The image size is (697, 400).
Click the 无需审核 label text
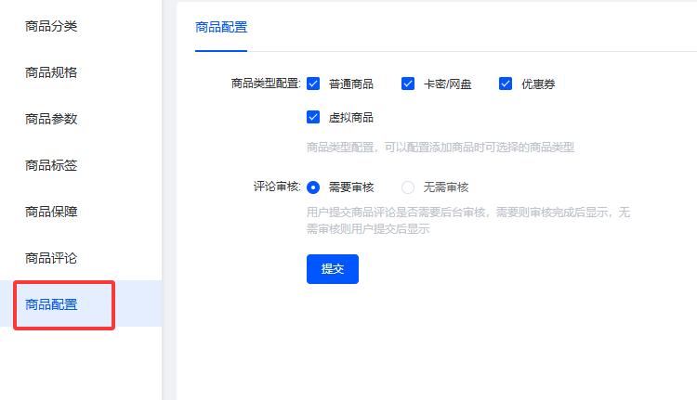(x=446, y=187)
